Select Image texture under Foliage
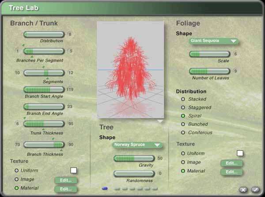The height and width of the screenshot is (197, 265). click(183, 162)
